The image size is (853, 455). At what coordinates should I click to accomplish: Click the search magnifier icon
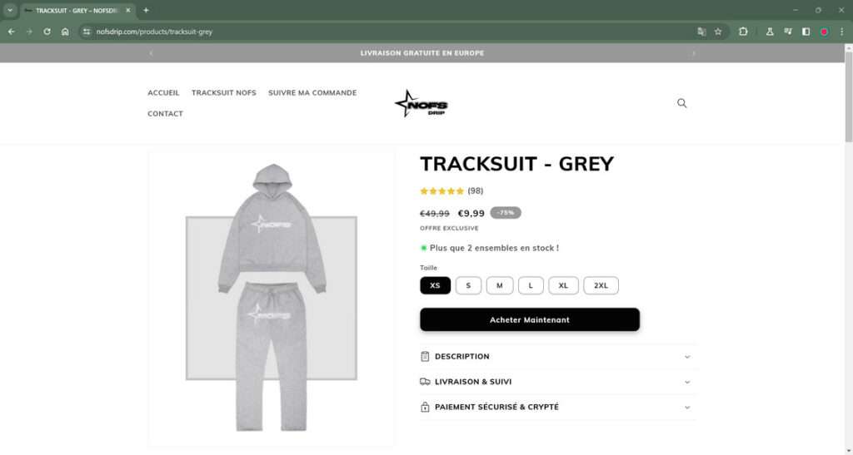[x=681, y=103]
